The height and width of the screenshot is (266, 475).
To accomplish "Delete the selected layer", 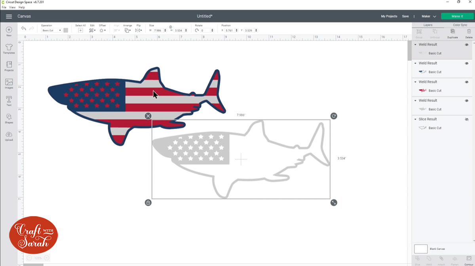I will pyautogui.click(x=469, y=33).
